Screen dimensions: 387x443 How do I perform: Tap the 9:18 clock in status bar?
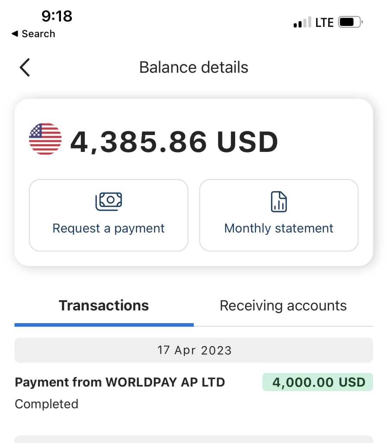(x=57, y=16)
